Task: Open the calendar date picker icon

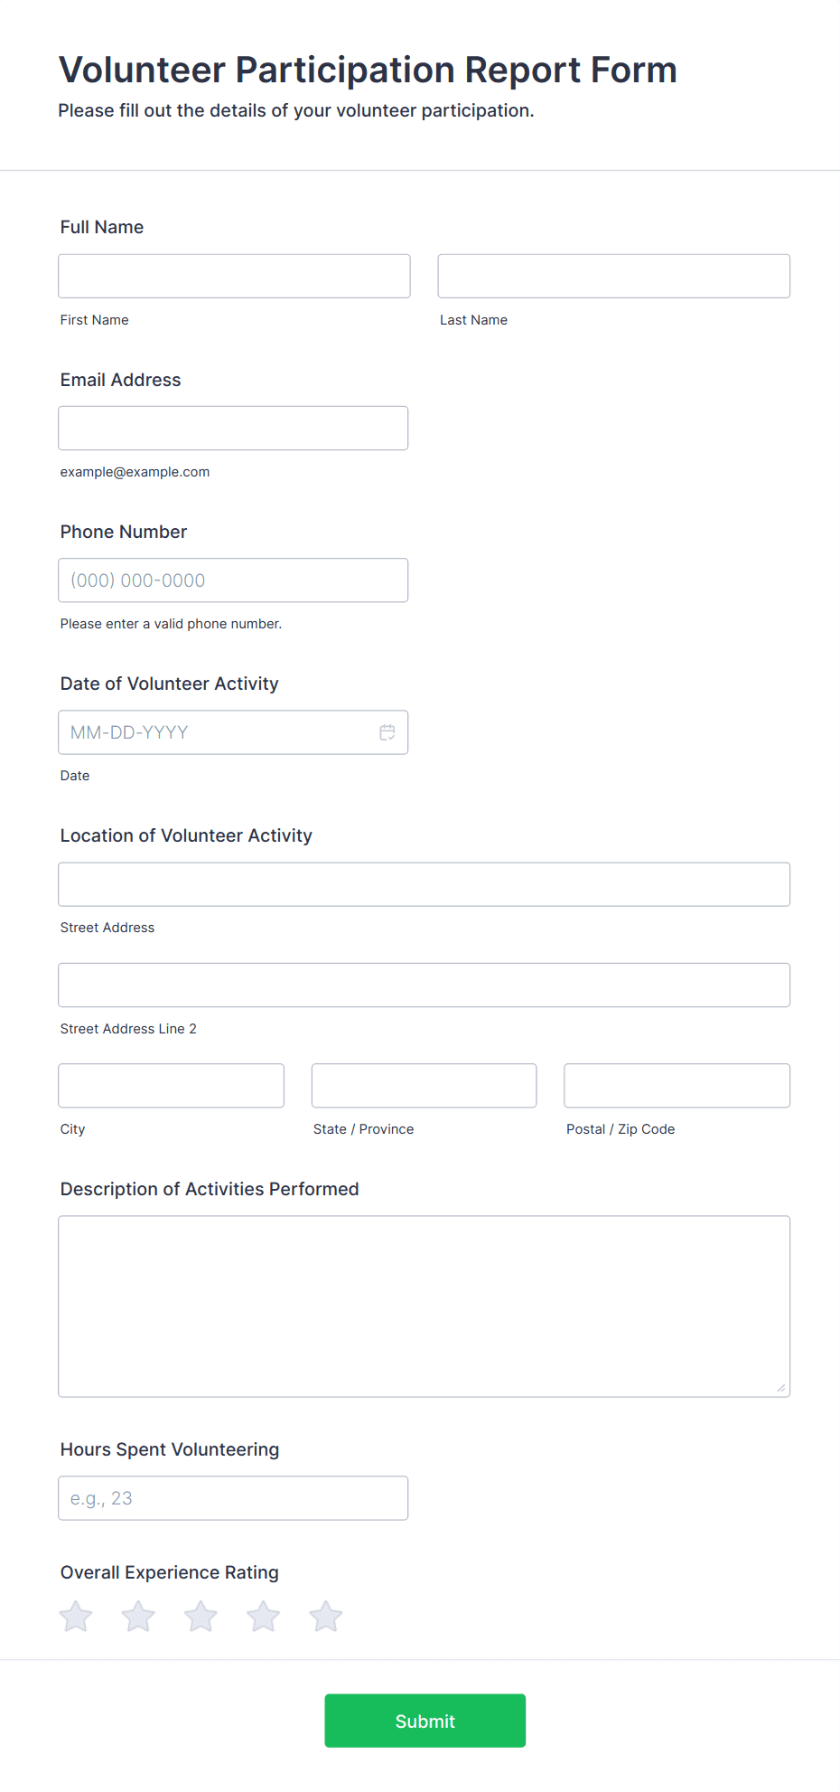Action: [x=387, y=732]
